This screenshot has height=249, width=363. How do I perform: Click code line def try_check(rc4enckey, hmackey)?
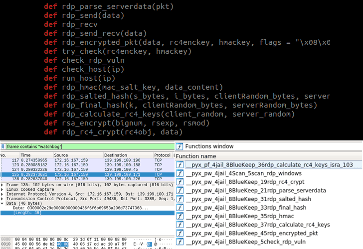118,51
